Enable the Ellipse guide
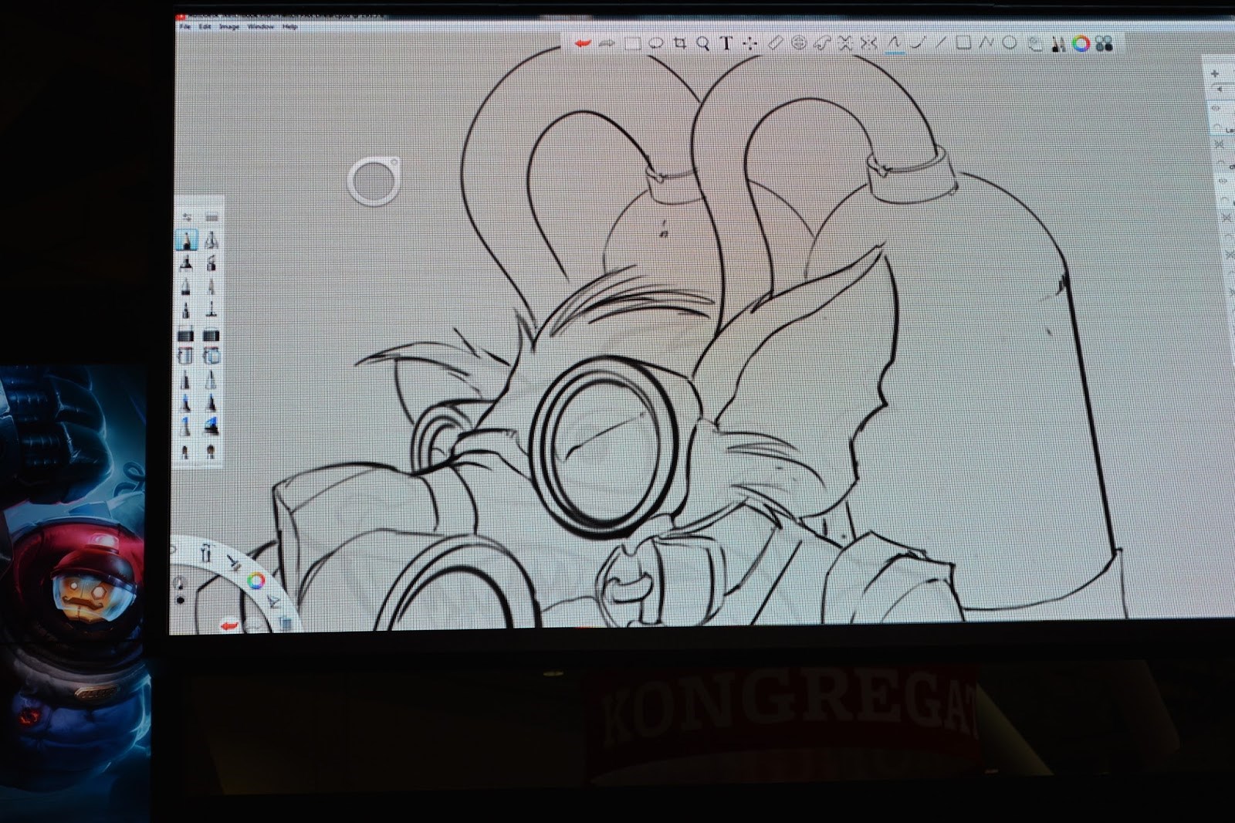Viewport: 1235px width, 823px height. [x=799, y=43]
